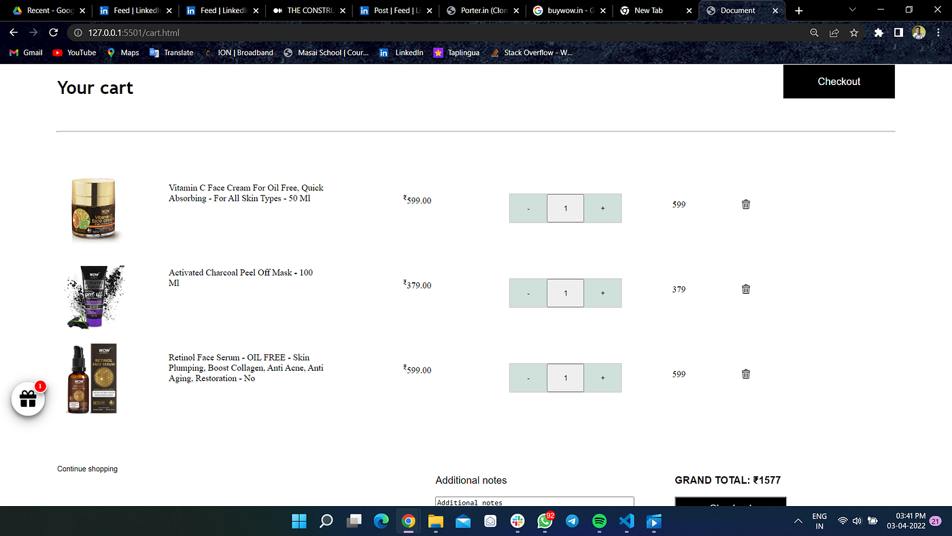This screenshot has height=536, width=952.
Task: Click the Vitamin C Face Cream product image
Action: tap(94, 210)
